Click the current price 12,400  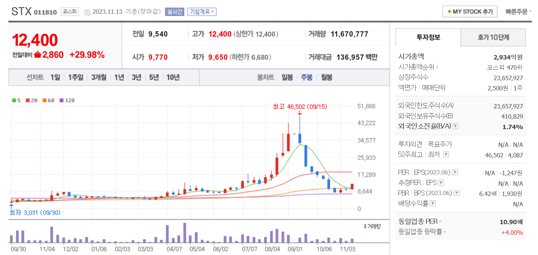coord(35,40)
